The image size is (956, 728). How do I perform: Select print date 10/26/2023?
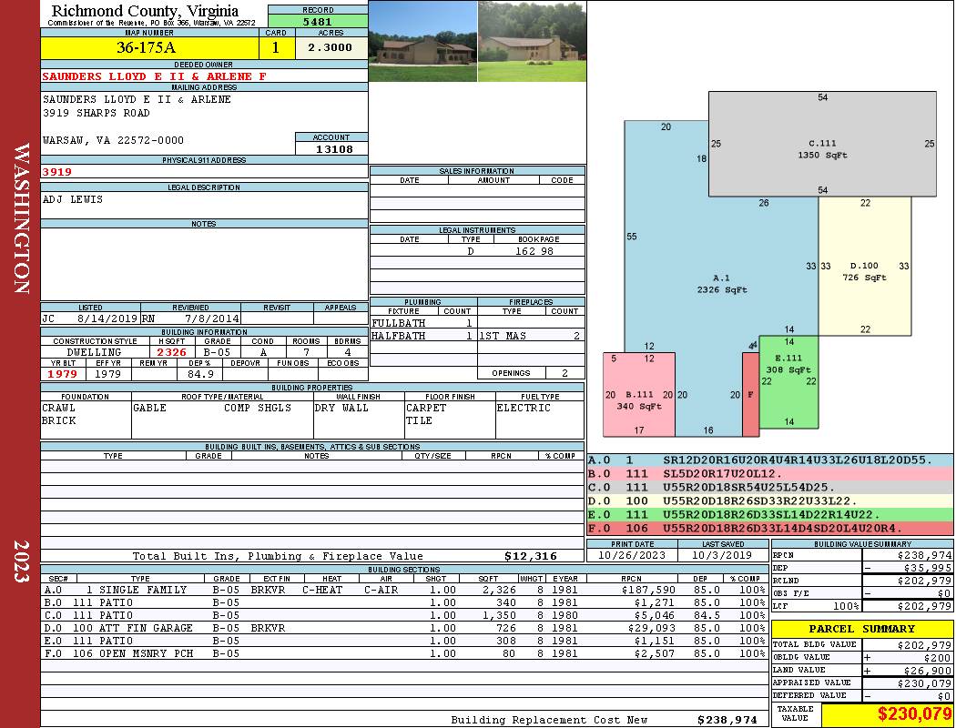(632, 555)
